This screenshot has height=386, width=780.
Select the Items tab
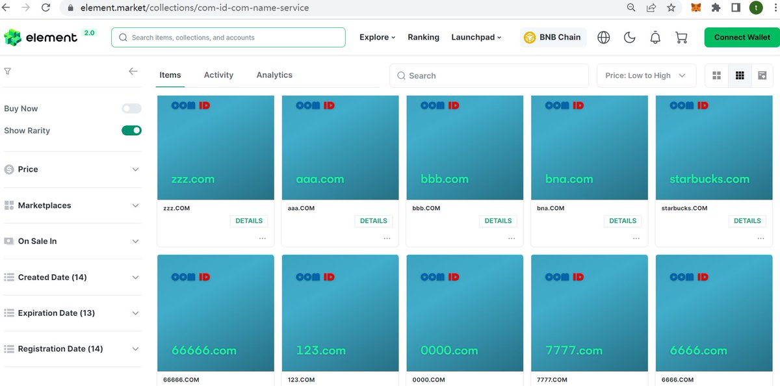(170, 75)
